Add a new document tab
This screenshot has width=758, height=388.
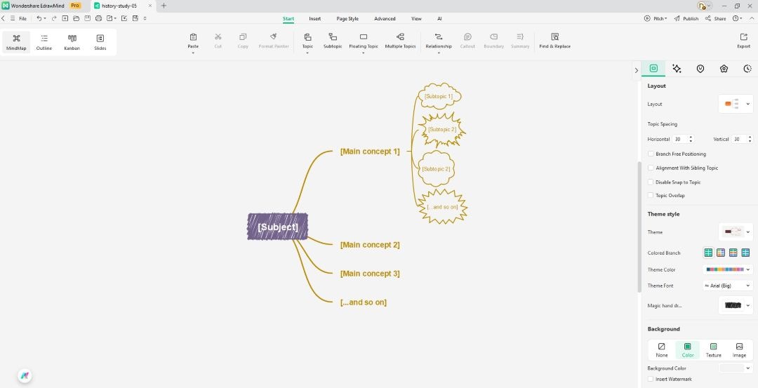pyautogui.click(x=164, y=6)
